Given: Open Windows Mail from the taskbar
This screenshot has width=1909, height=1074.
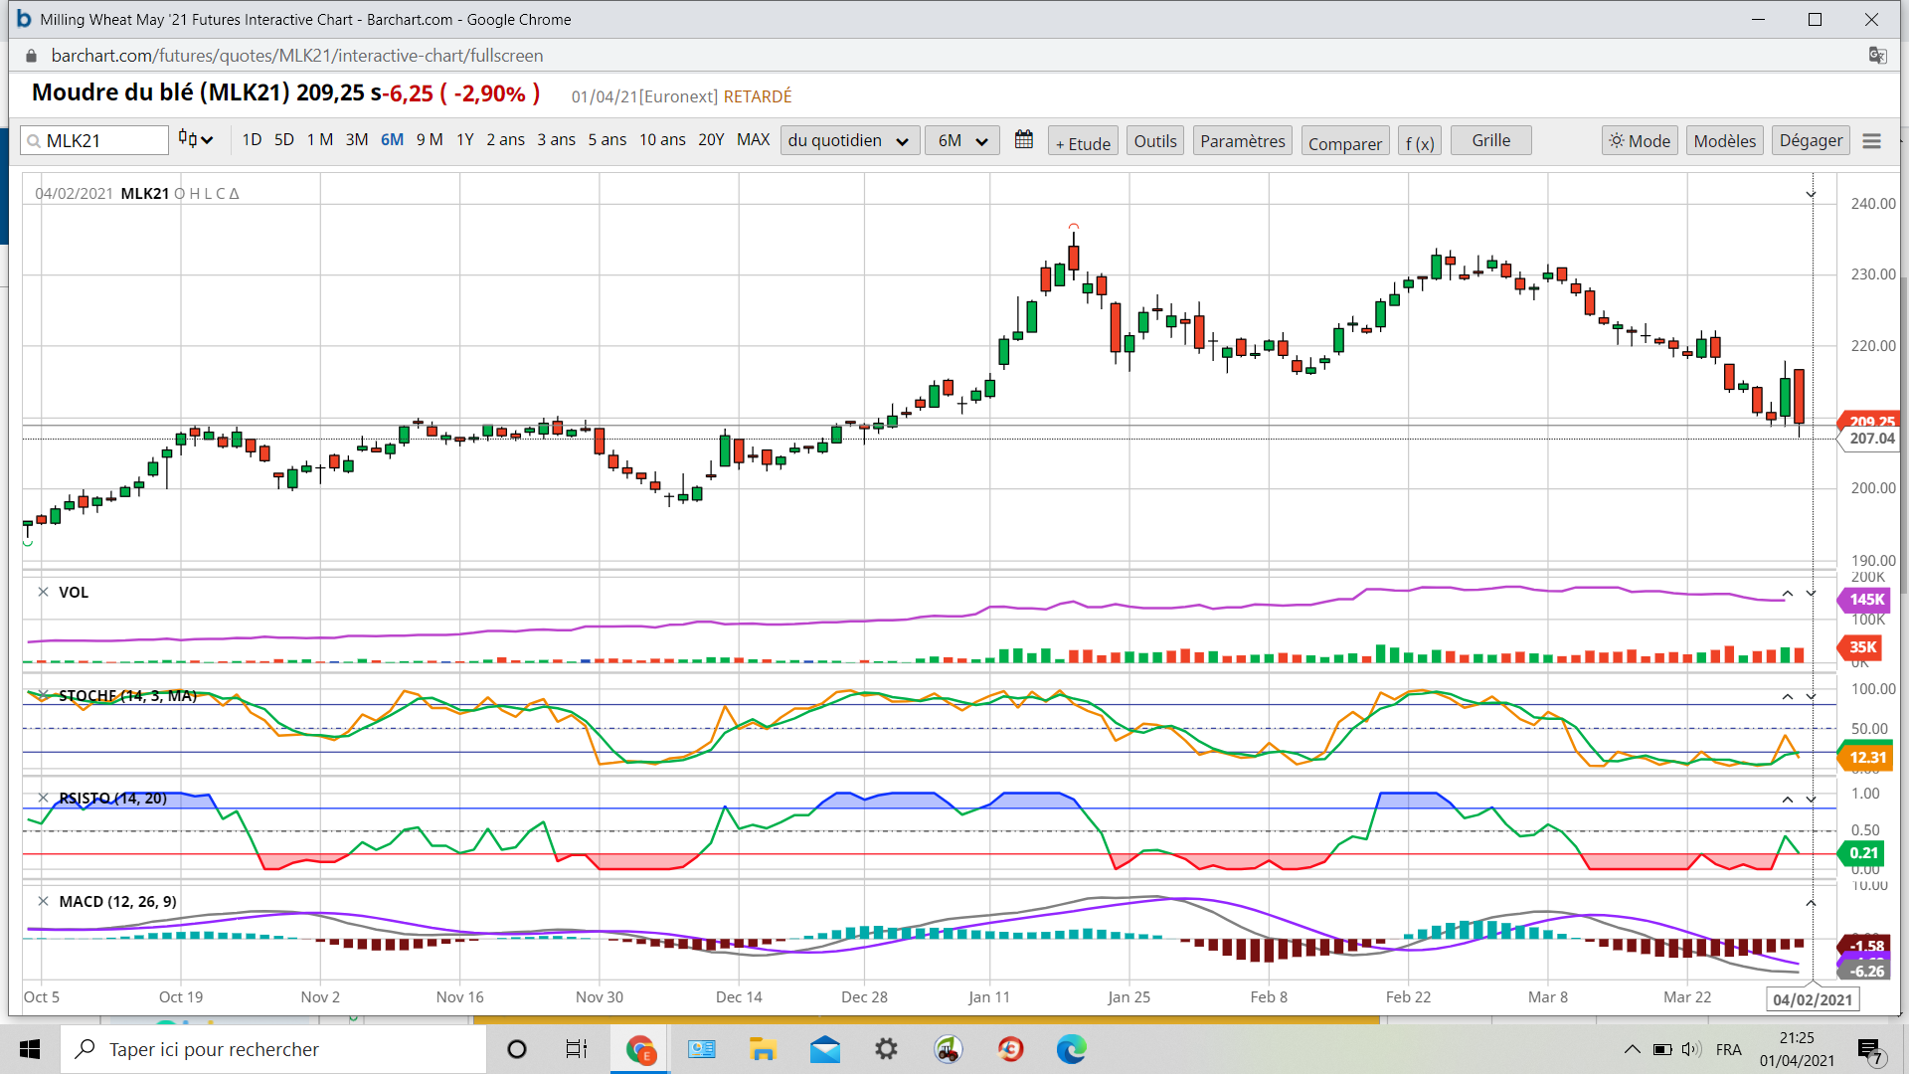Looking at the screenshot, I should tap(824, 1049).
